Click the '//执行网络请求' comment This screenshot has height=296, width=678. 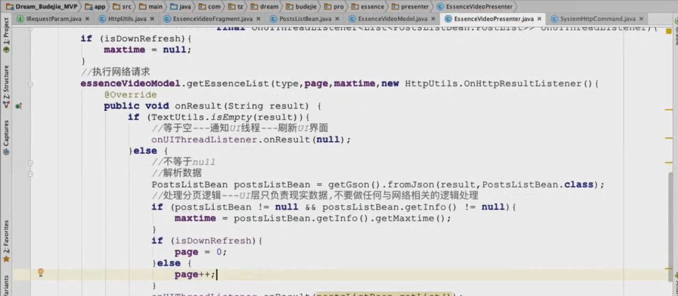115,72
